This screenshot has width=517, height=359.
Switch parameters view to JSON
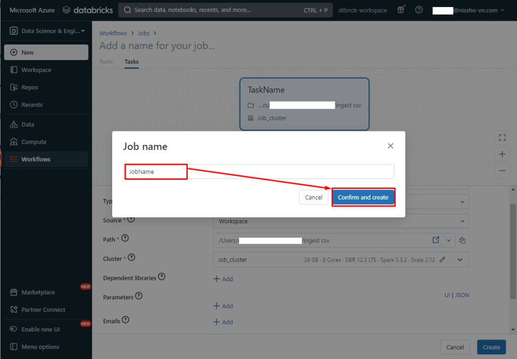[462, 295]
